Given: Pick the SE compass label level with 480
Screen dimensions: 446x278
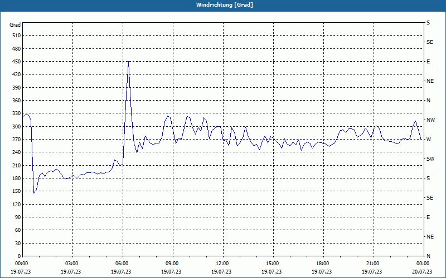Looking at the screenshot, I should 430,42.
